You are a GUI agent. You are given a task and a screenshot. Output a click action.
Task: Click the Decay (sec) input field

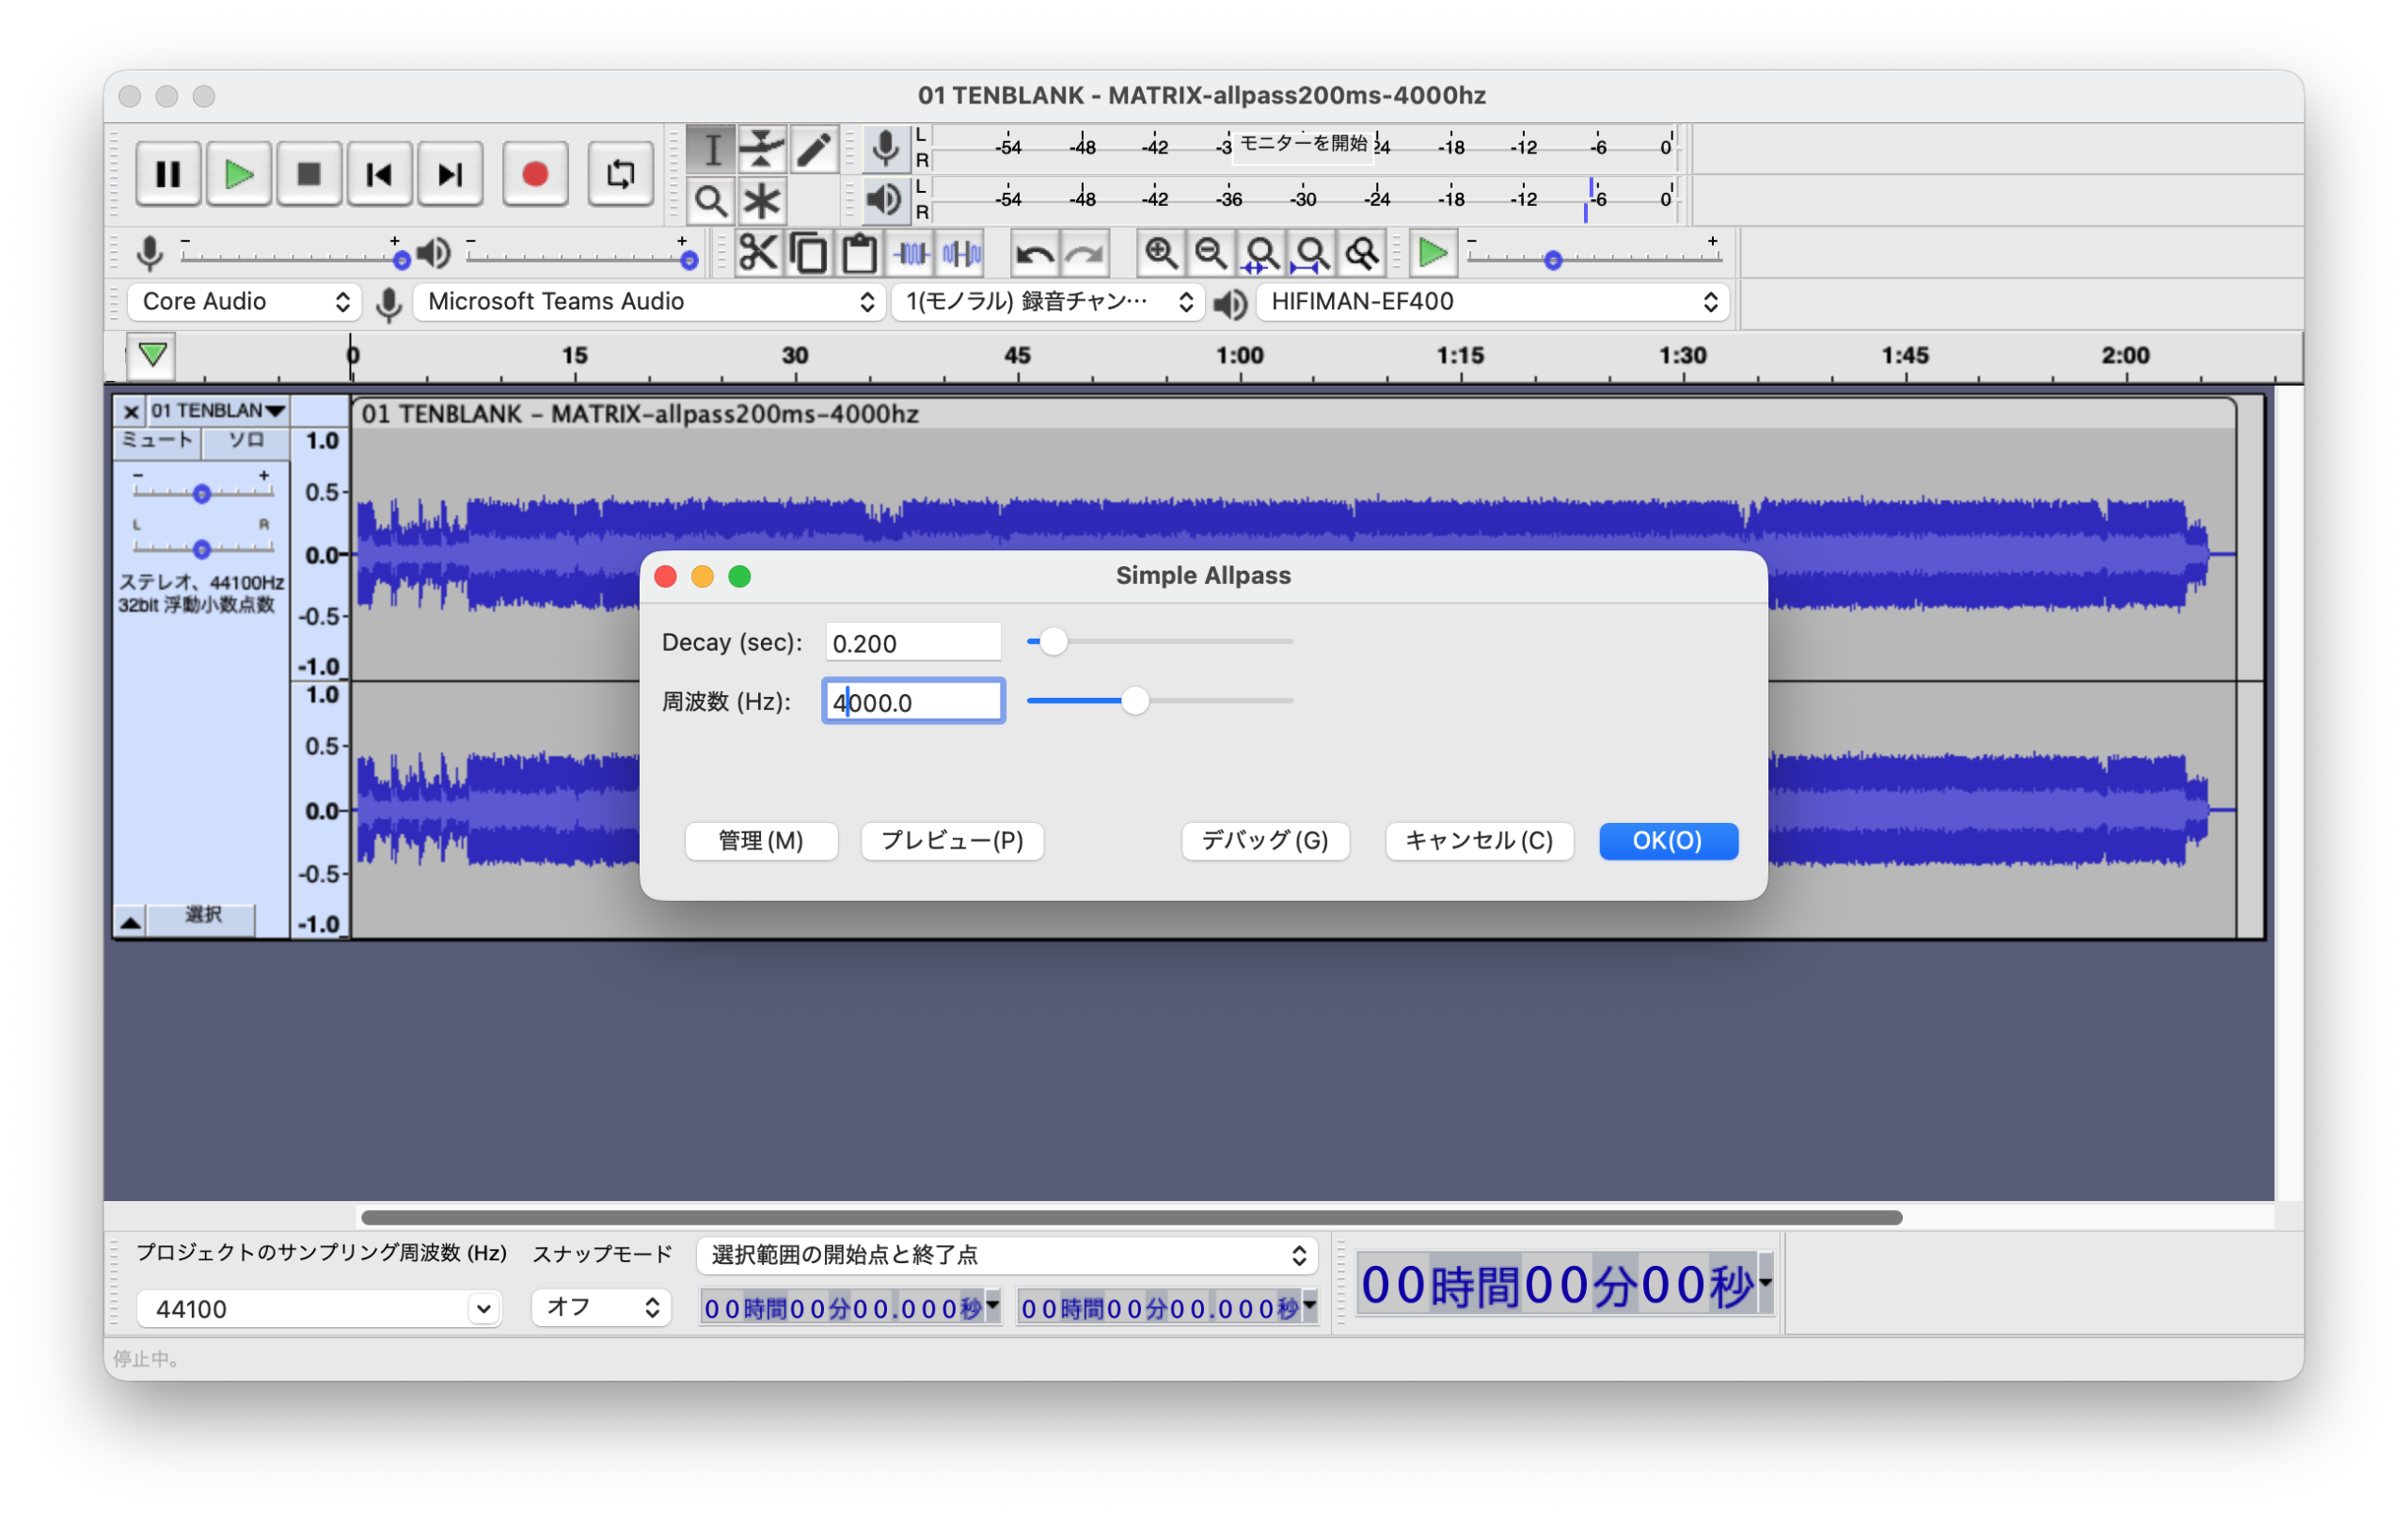(912, 643)
